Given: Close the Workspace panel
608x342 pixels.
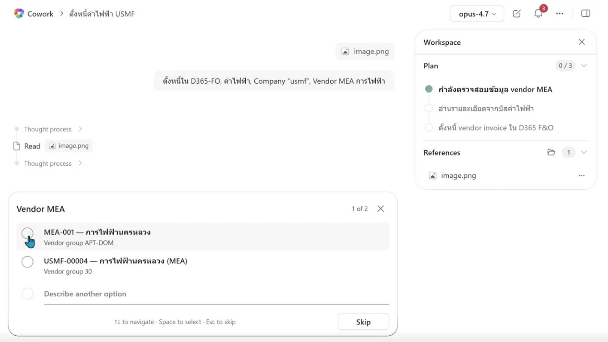Looking at the screenshot, I should (582, 42).
